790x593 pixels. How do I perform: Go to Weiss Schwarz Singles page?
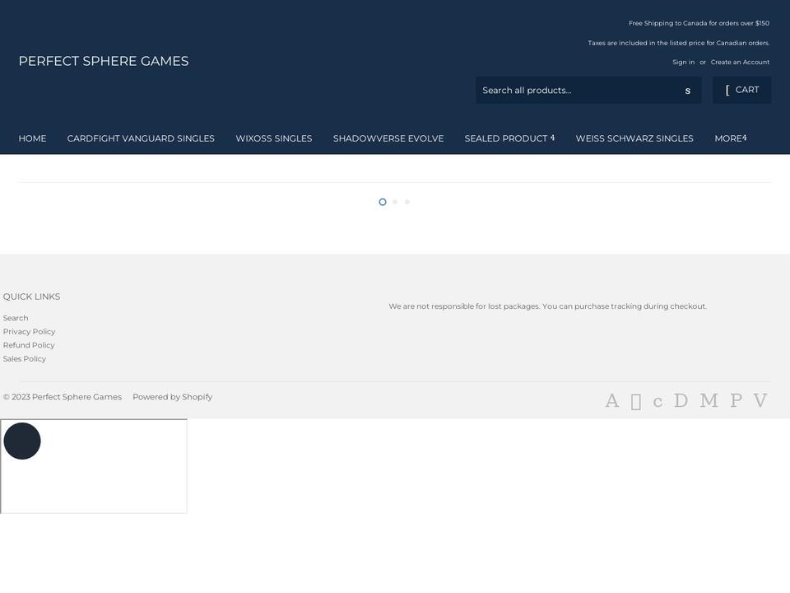pos(634,138)
